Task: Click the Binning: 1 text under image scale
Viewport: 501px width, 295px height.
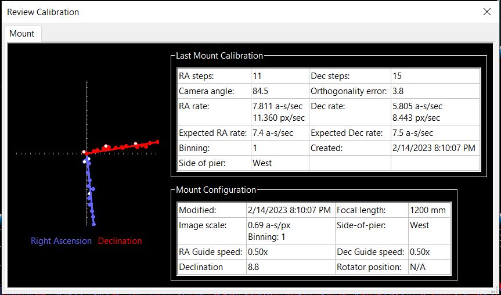Action: [x=267, y=237]
